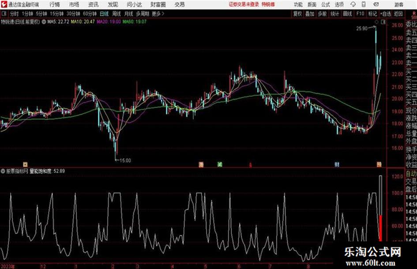Click the 证券交易未登录 login link
The width and height of the screenshot is (417, 269).
pyautogui.click(x=244, y=4)
